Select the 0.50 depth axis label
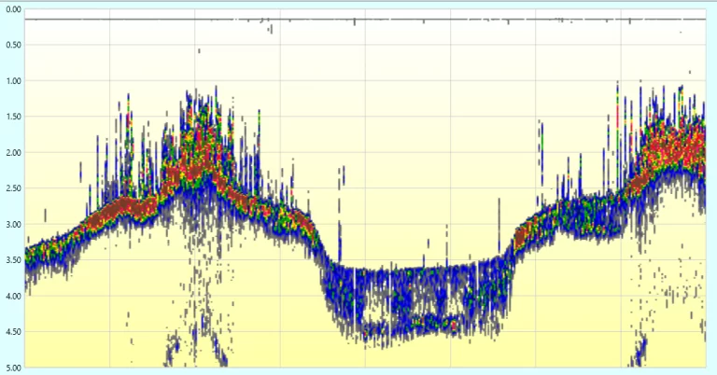Image resolution: width=717 pixels, height=375 pixels. [x=14, y=45]
